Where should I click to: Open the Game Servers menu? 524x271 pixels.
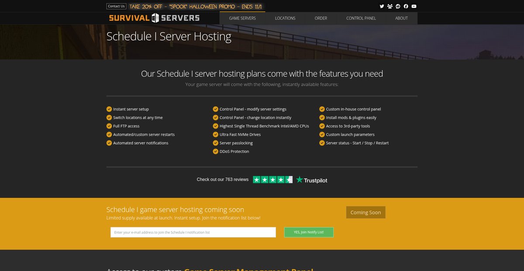(x=242, y=18)
